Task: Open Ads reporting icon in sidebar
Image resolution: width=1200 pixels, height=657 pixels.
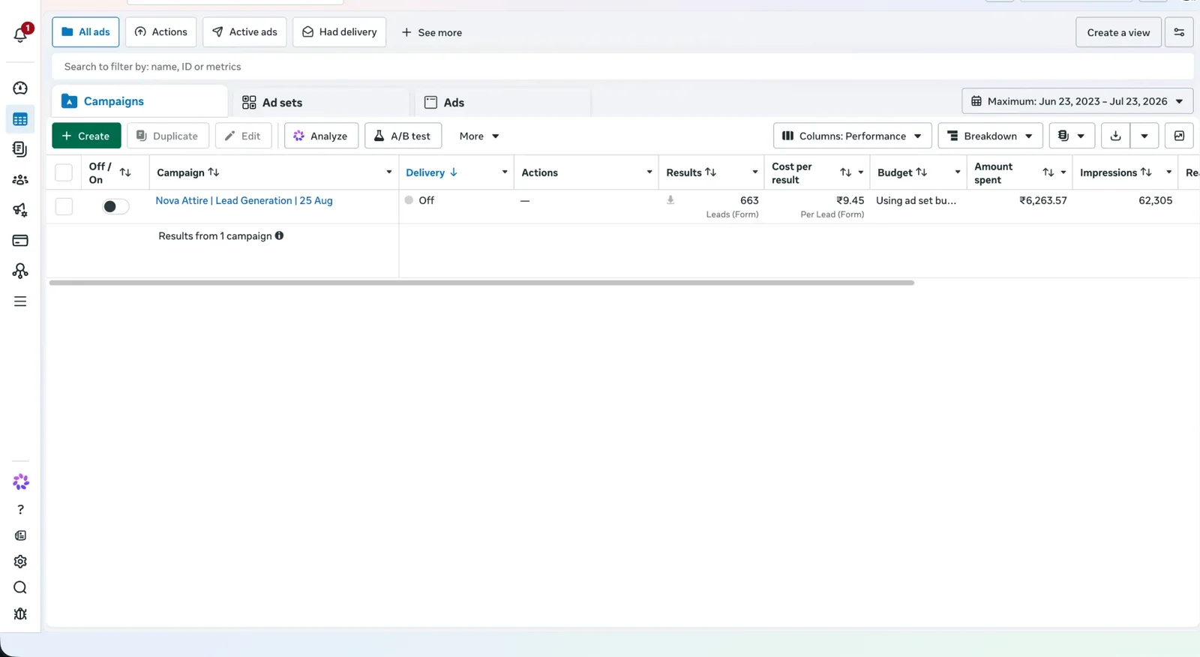Action: (20, 149)
